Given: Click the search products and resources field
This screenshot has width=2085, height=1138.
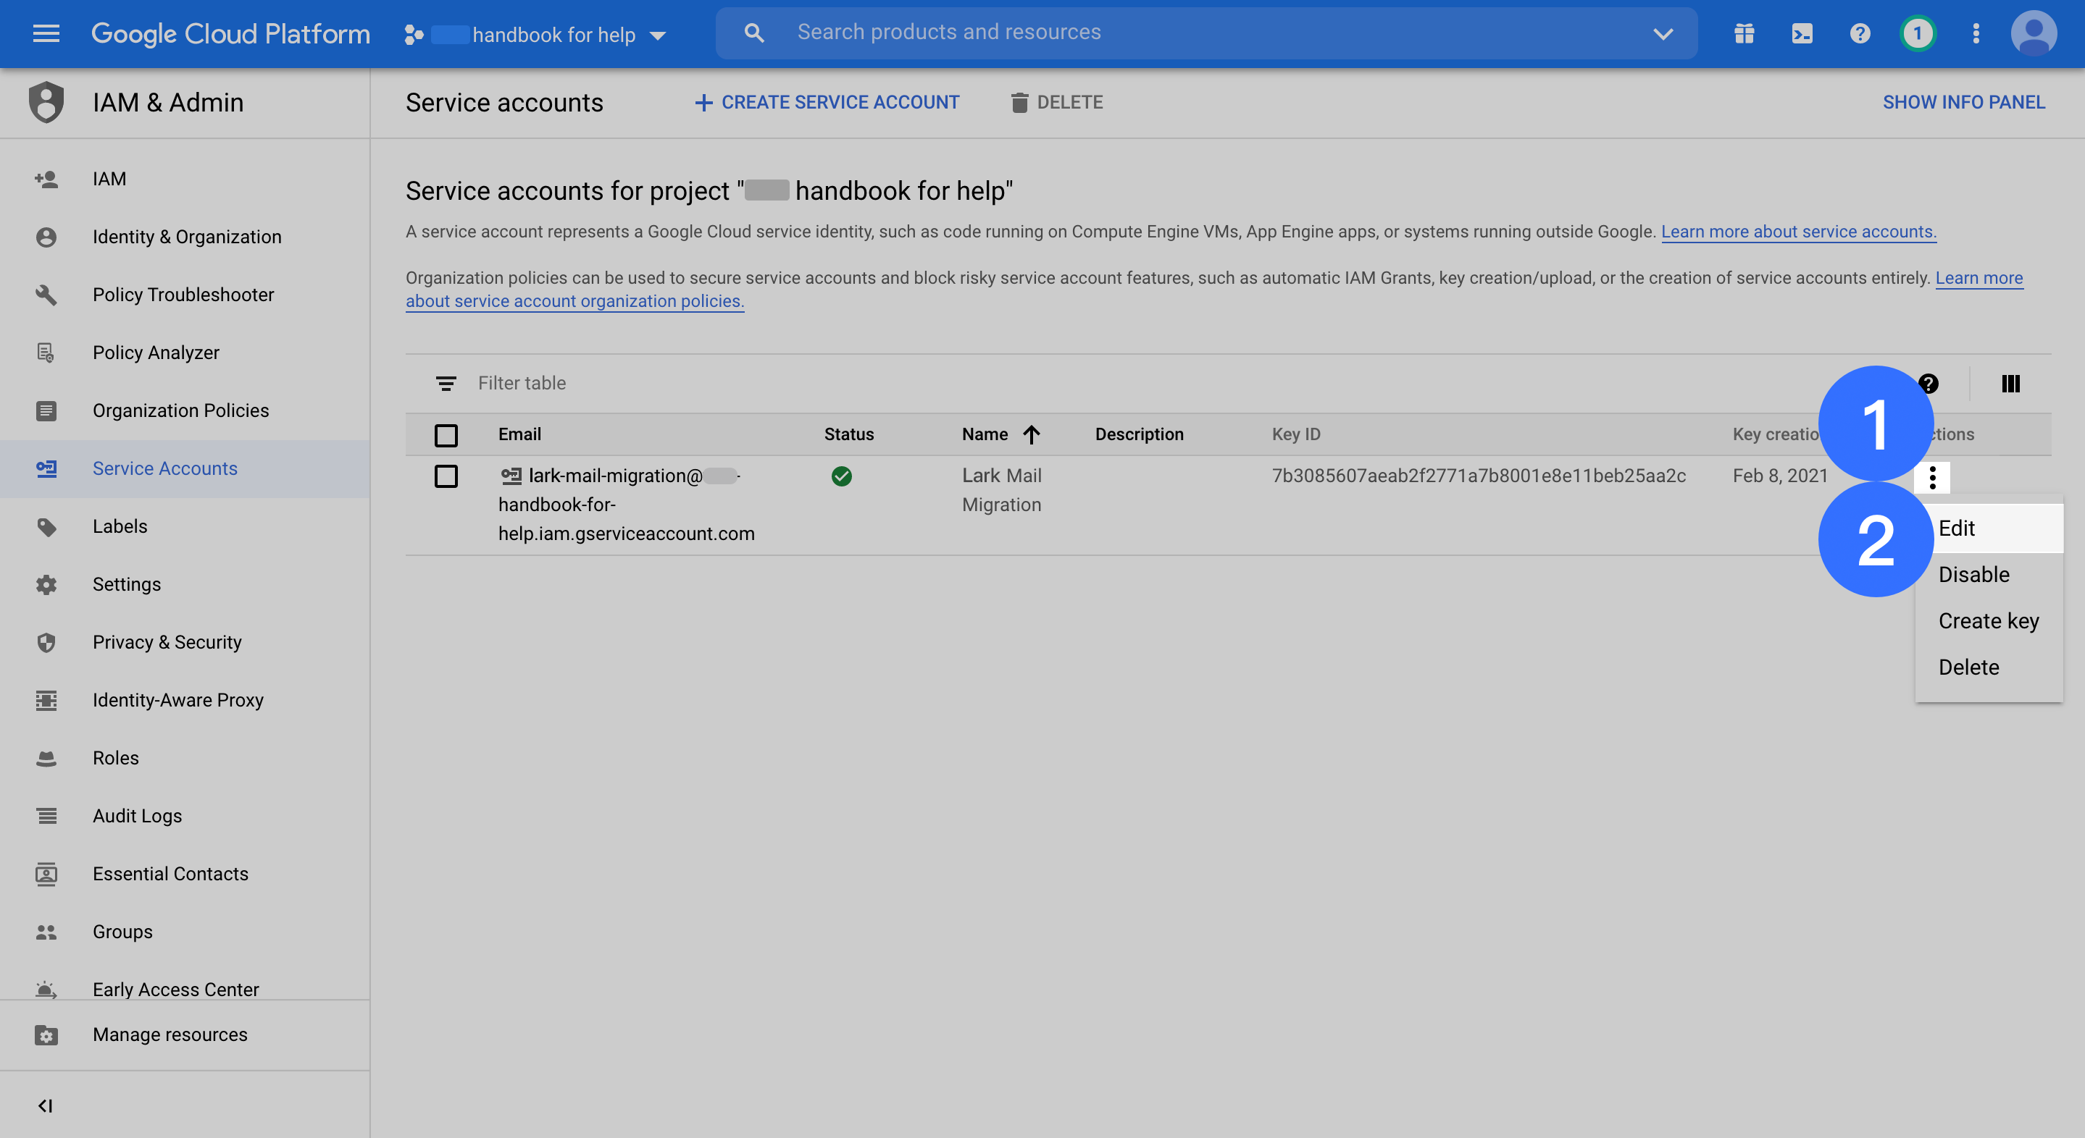Looking at the screenshot, I should point(1206,33).
